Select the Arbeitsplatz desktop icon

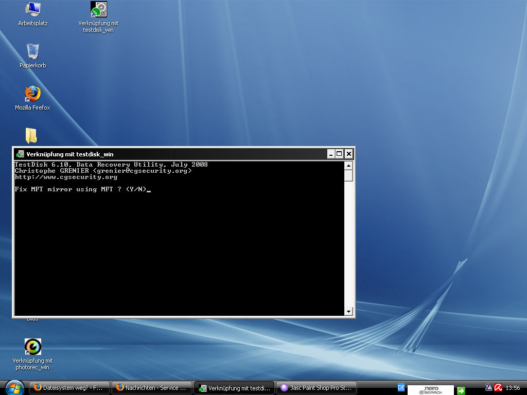click(32, 14)
